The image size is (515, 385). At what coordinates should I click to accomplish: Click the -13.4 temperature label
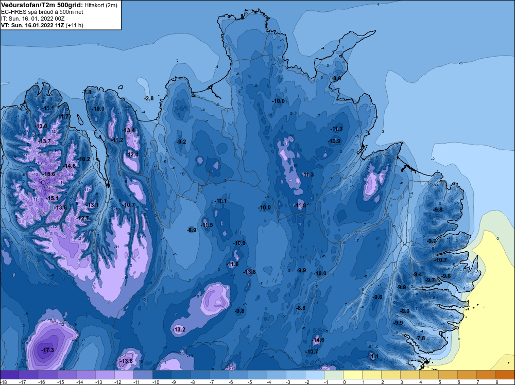pyautogui.click(x=129, y=130)
